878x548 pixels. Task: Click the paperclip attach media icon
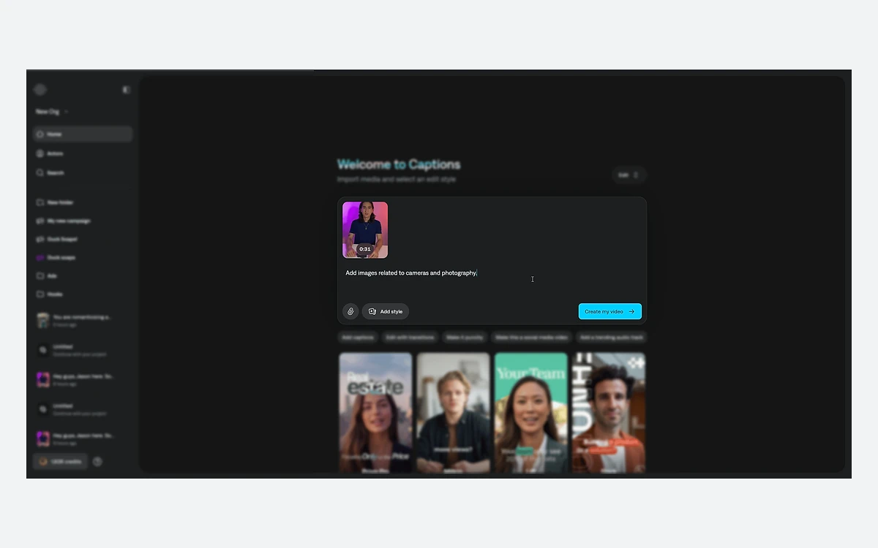pos(350,311)
